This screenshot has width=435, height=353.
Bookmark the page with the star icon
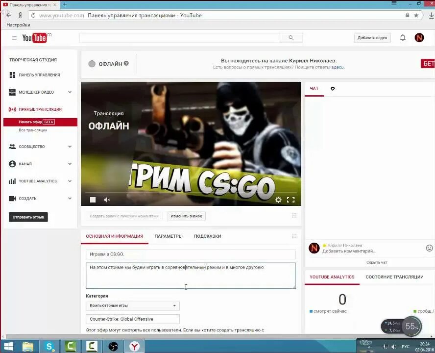pyautogui.click(x=416, y=15)
